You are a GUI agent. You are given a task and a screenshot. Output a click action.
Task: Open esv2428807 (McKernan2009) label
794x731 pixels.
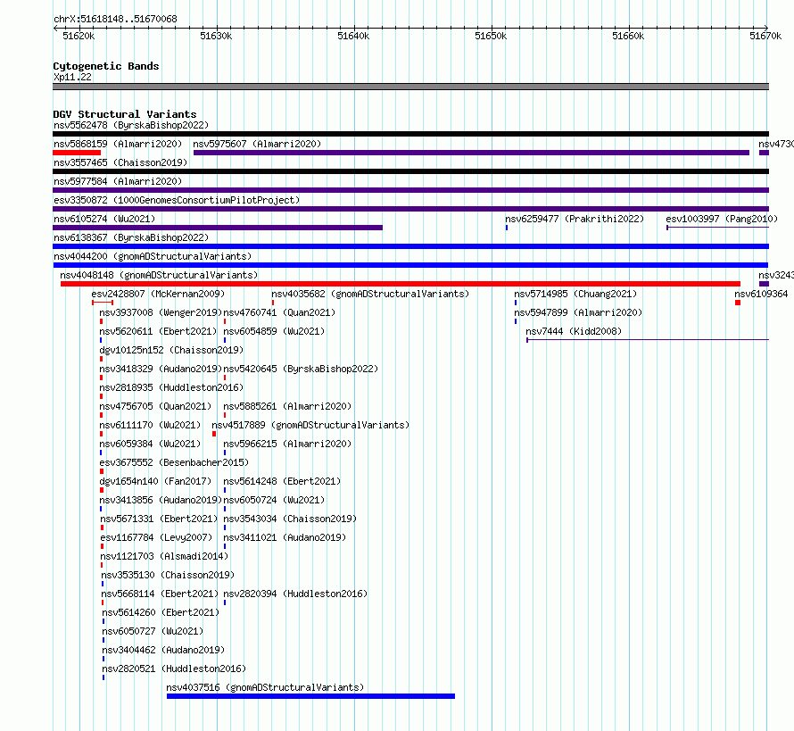158,294
